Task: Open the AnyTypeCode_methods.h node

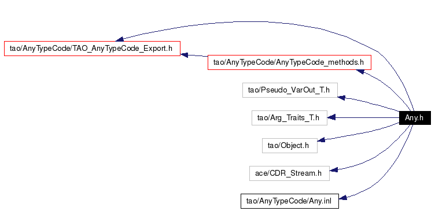Action: click(x=289, y=62)
